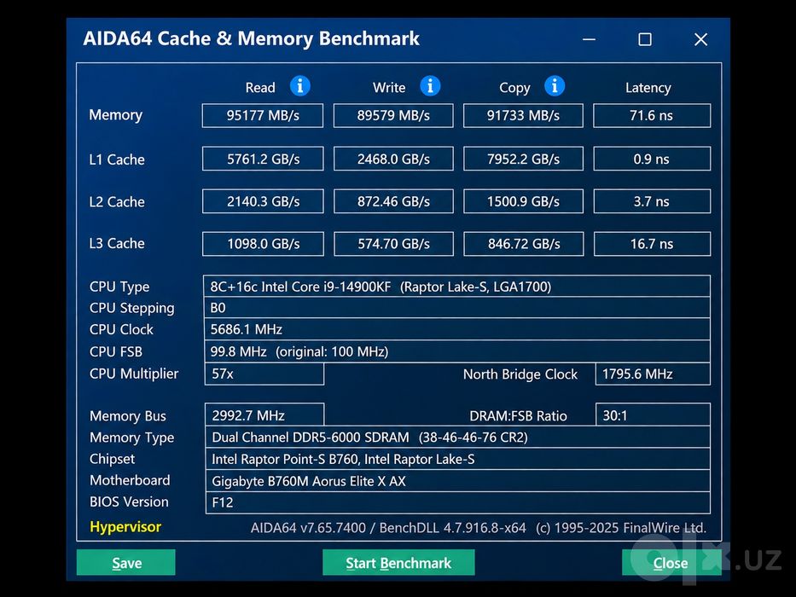This screenshot has width=796, height=597.
Task: Click the Memory row label
Action: [x=115, y=115]
